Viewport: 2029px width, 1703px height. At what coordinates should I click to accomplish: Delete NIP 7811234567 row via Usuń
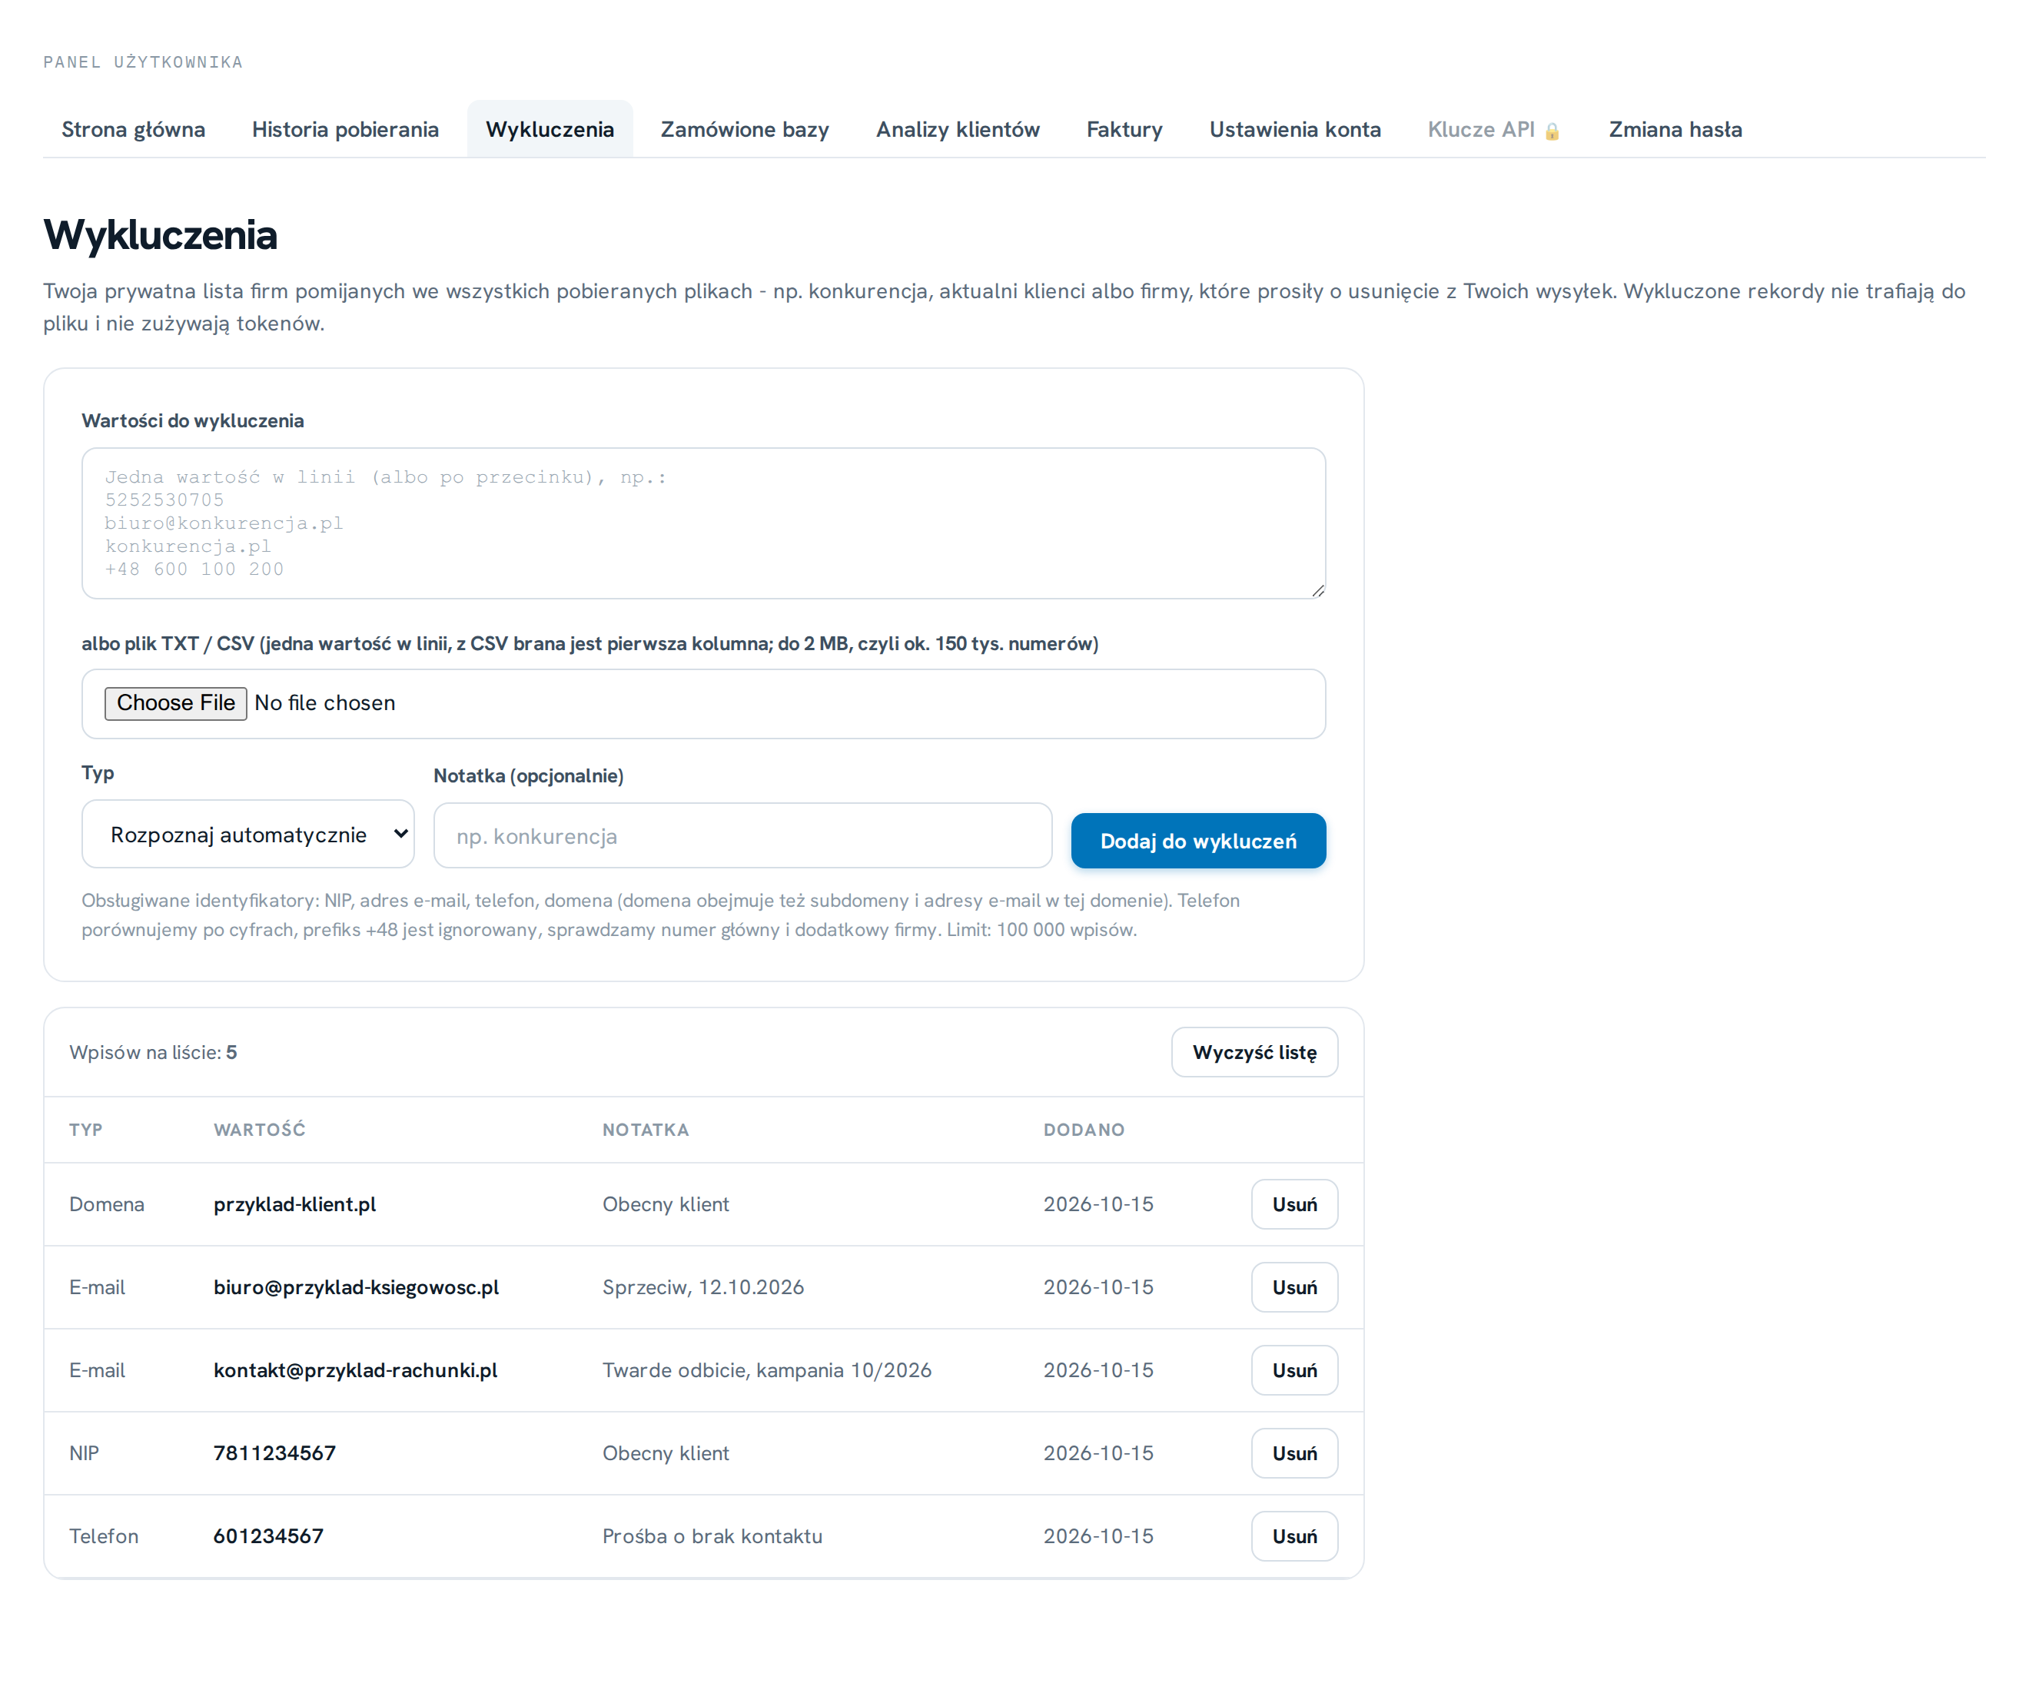pos(1293,1452)
